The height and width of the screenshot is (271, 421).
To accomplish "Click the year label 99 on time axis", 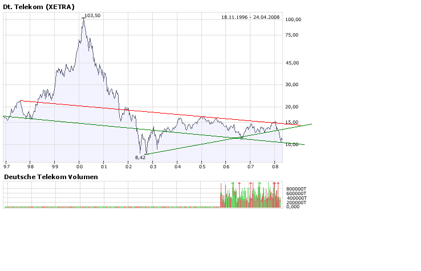I will [x=55, y=167].
